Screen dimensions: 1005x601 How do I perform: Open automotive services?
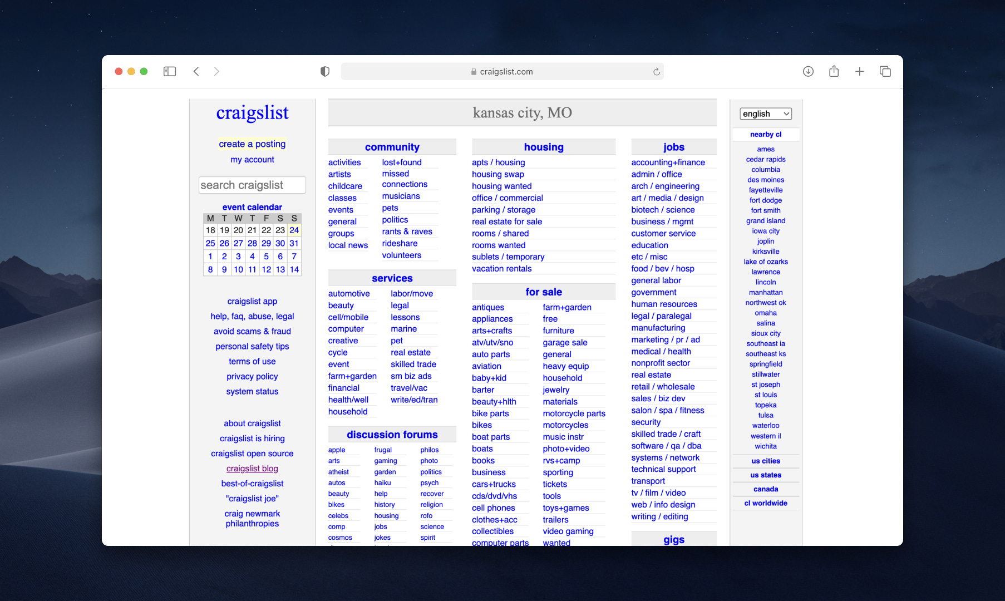[348, 293]
